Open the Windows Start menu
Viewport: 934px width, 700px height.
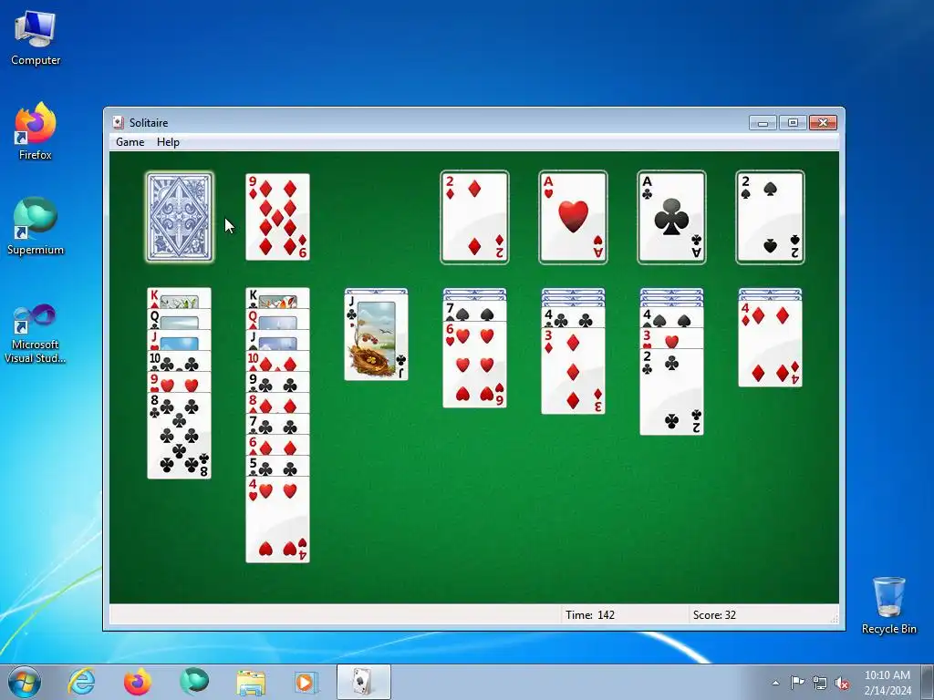tap(25, 682)
